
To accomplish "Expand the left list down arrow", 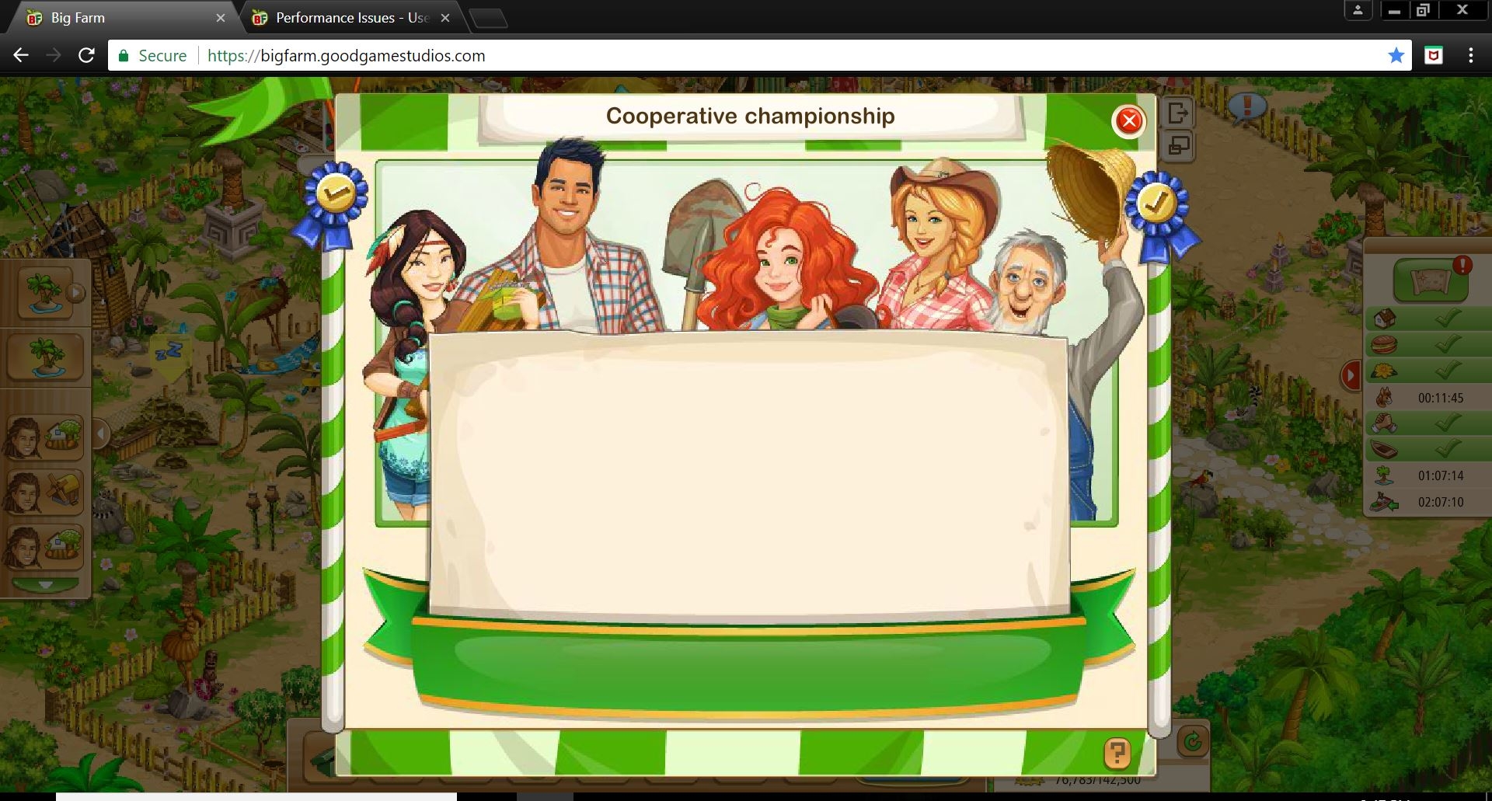I will [45, 584].
